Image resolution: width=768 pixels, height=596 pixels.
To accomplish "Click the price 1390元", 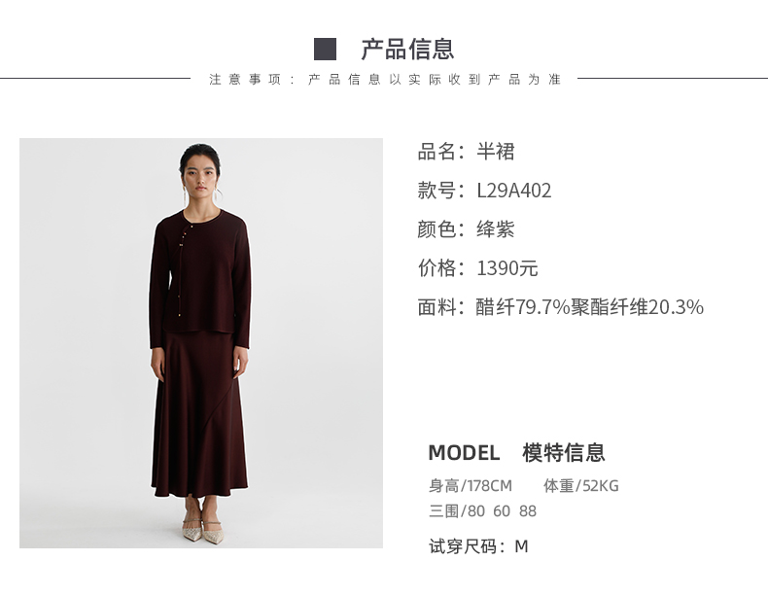I will pyautogui.click(x=506, y=268).
